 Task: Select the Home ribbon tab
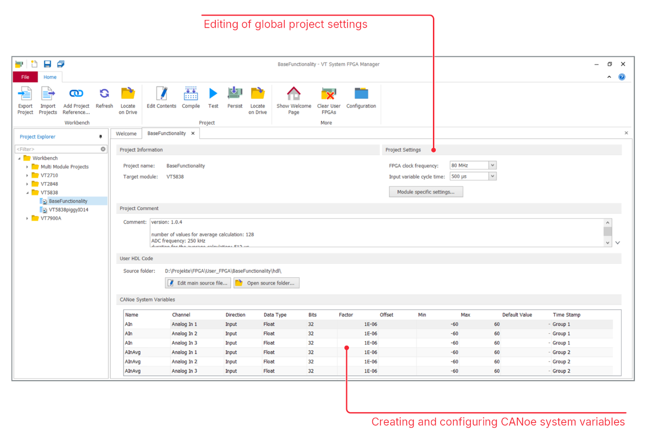50,77
